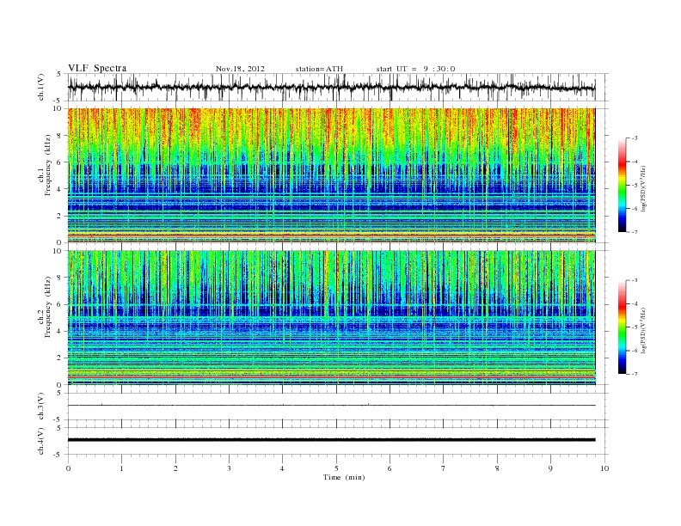
Task: Click inside the ch.2 spectrogram panel
Action: click(331, 317)
